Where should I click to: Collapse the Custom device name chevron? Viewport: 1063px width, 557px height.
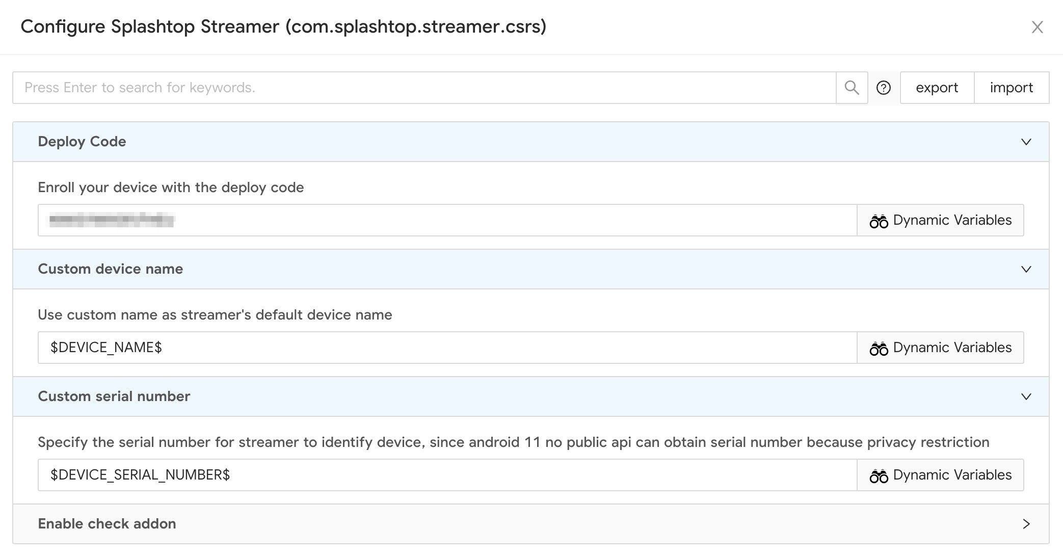pyautogui.click(x=1026, y=269)
